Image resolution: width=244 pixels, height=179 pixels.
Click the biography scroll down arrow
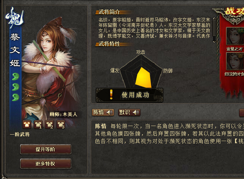tap(214, 42)
